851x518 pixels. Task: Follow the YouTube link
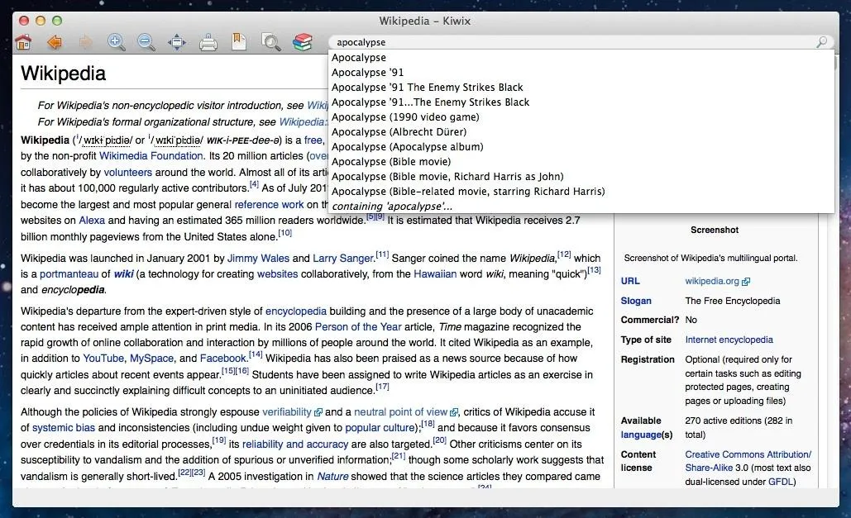103,359
